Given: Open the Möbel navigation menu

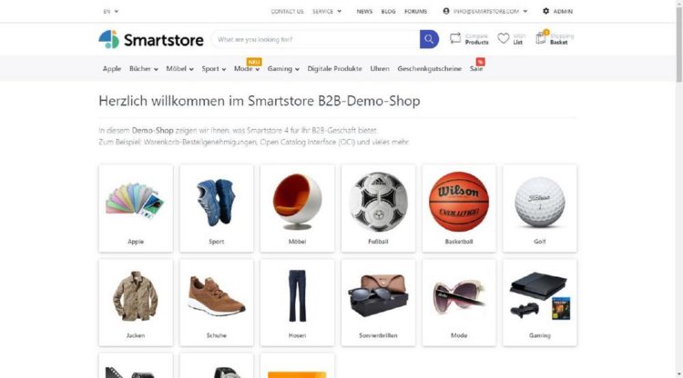Looking at the screenshot, I should pyautogui.click(x=179, y=69).
